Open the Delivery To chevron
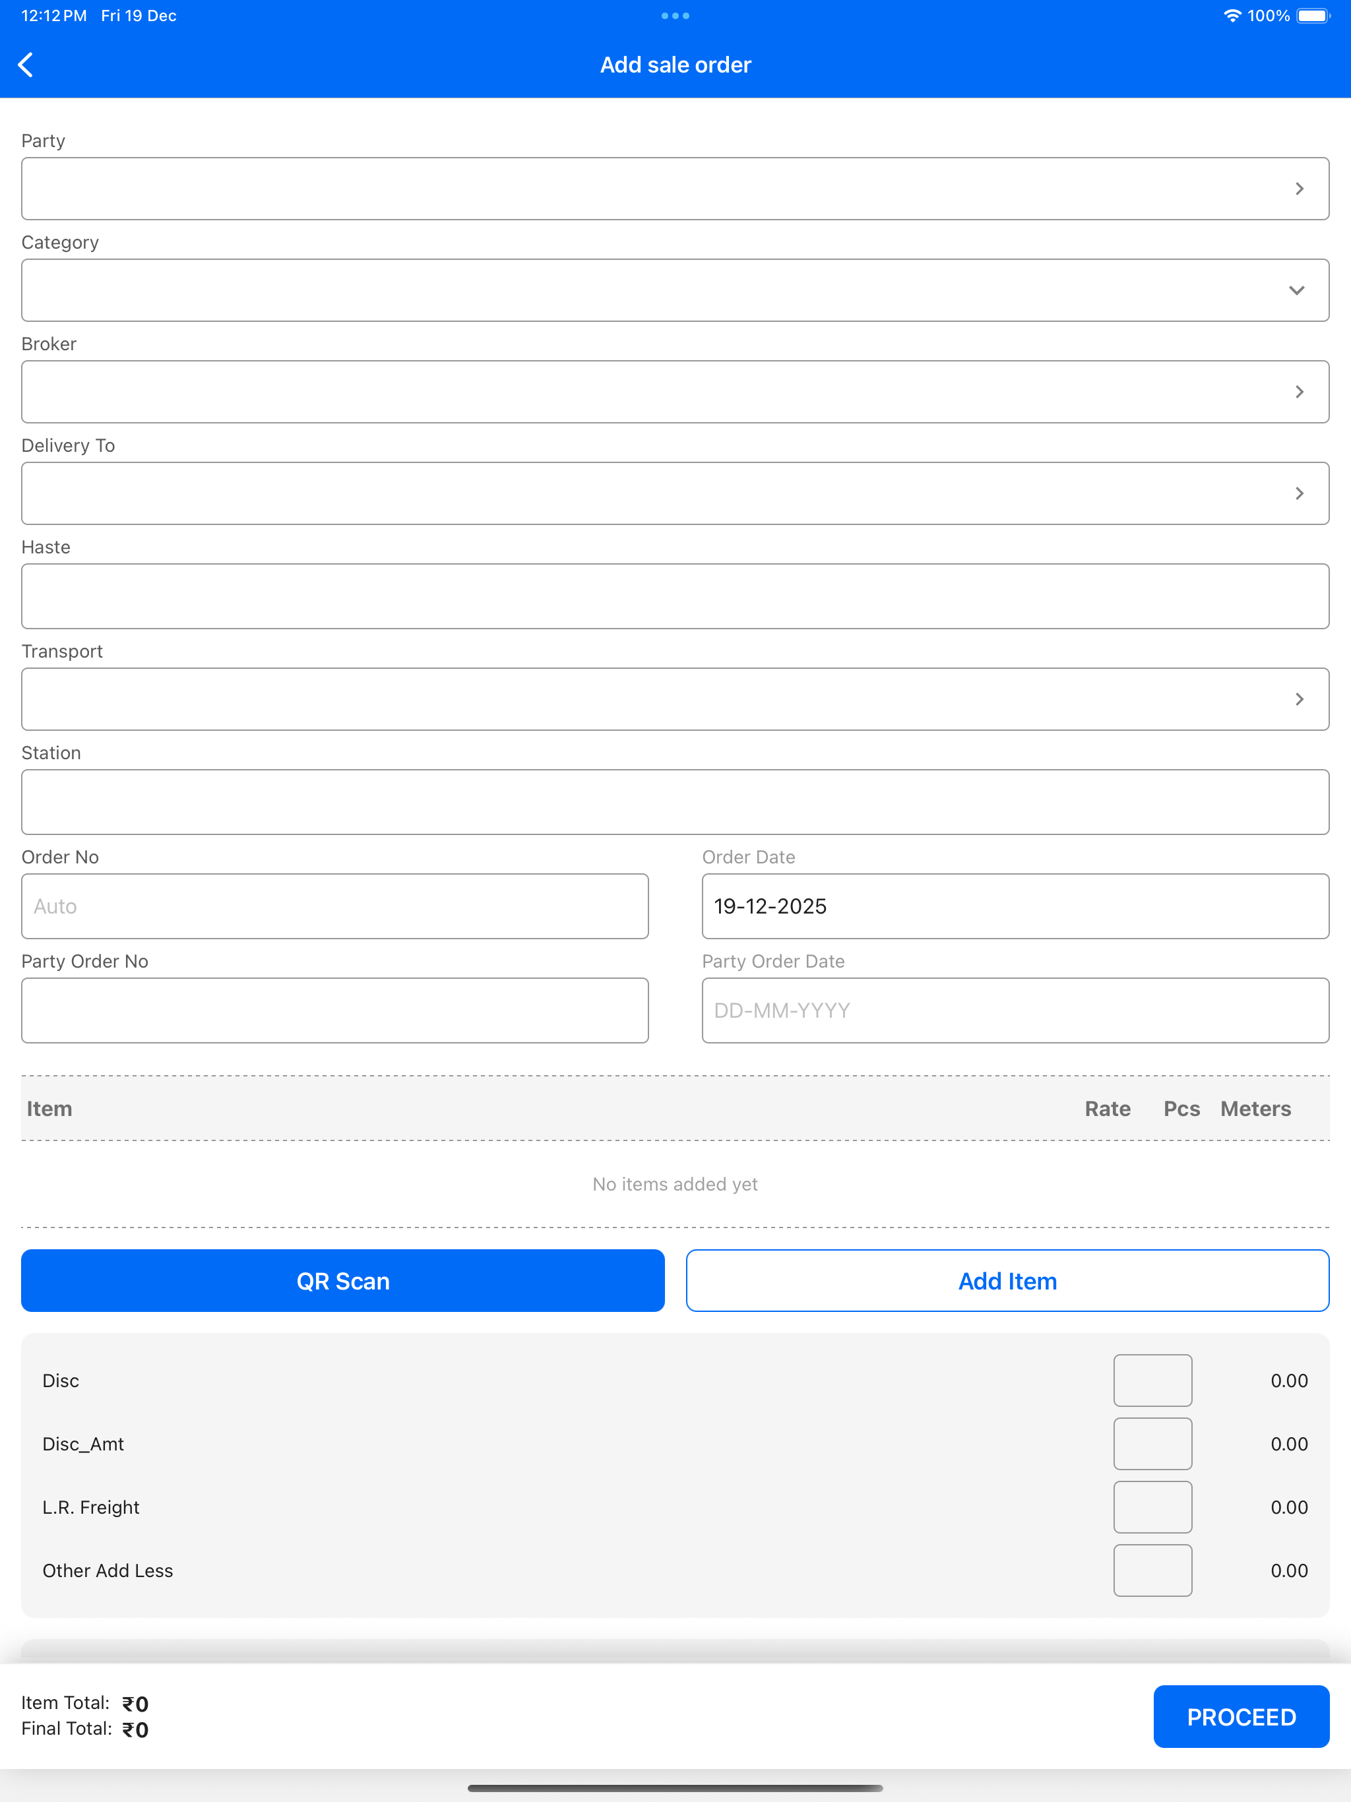The height and width of the screenshot is (1802, 1351). pyautogui.click(x=1299, y=493)
